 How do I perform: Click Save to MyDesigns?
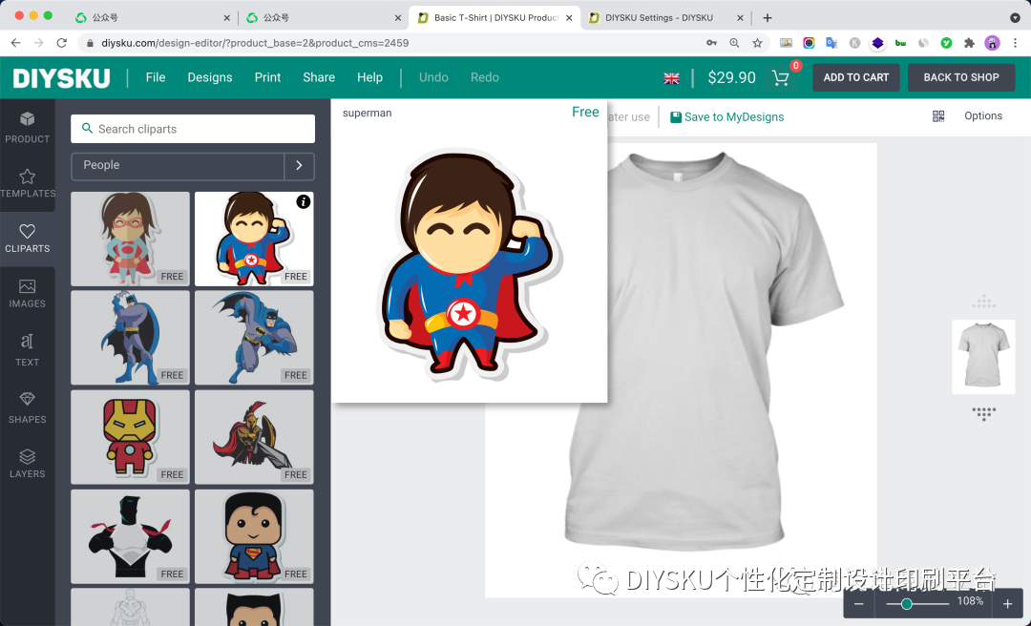pyautogui.click(x=726, y=117)
